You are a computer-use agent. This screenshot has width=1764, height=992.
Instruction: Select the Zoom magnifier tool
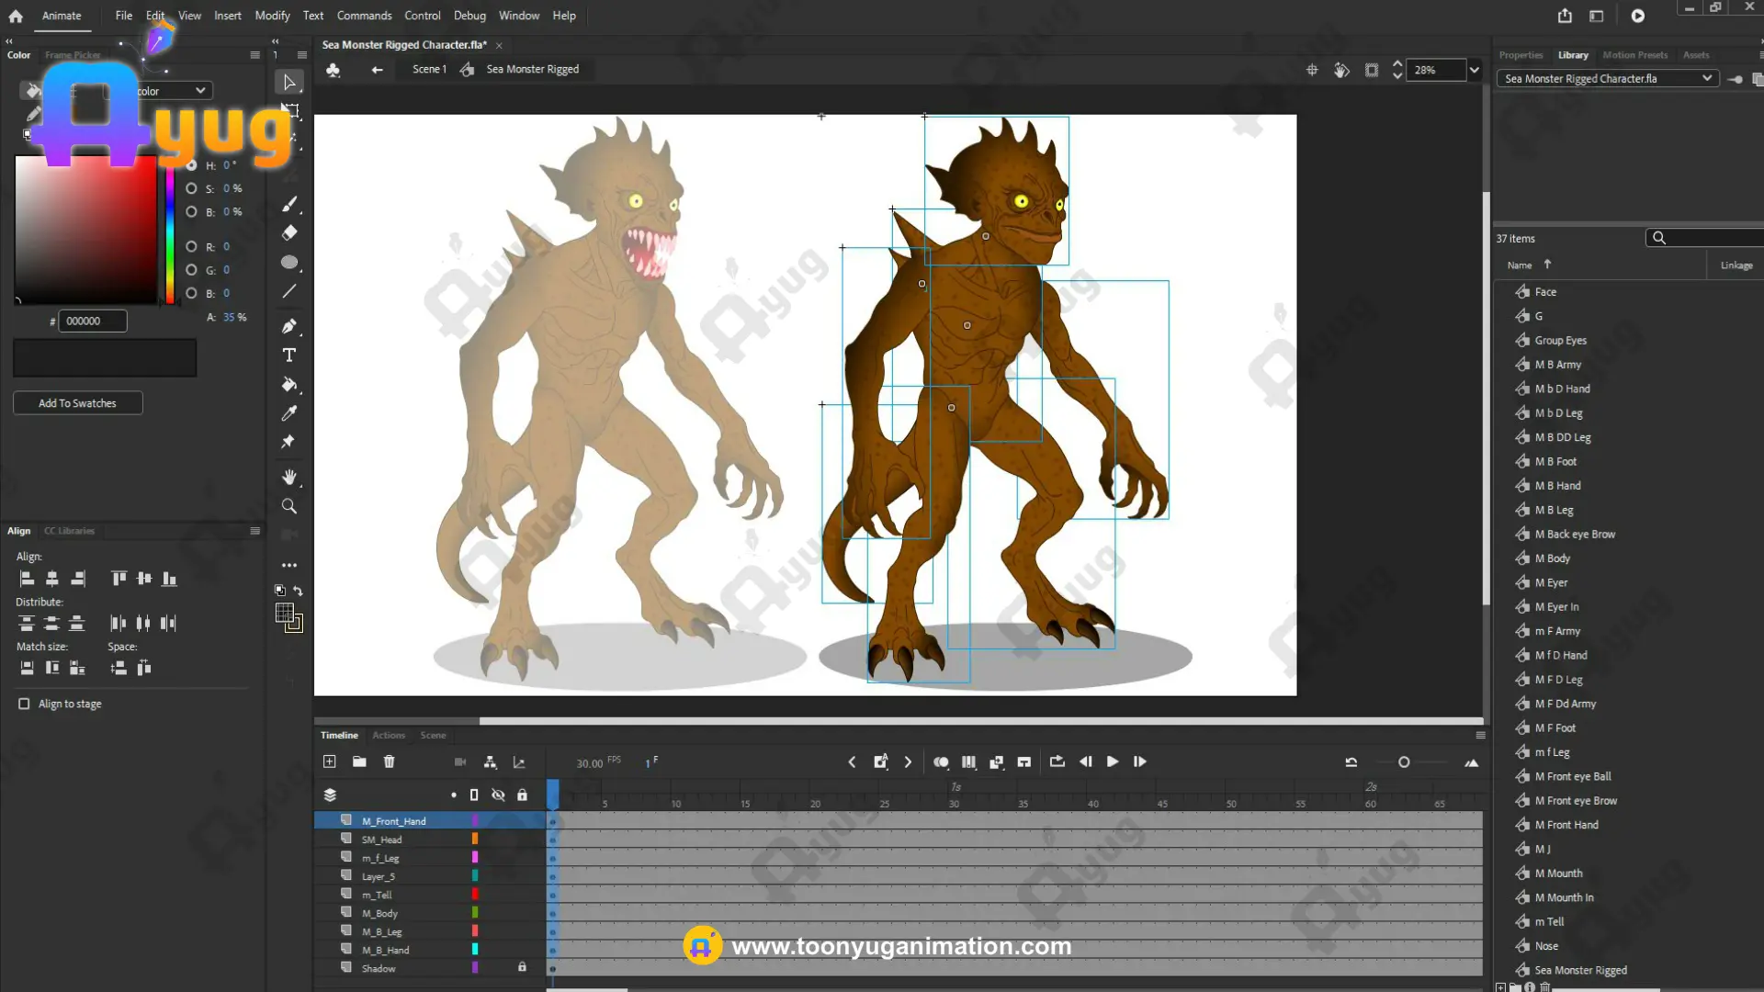pos(289,506)
